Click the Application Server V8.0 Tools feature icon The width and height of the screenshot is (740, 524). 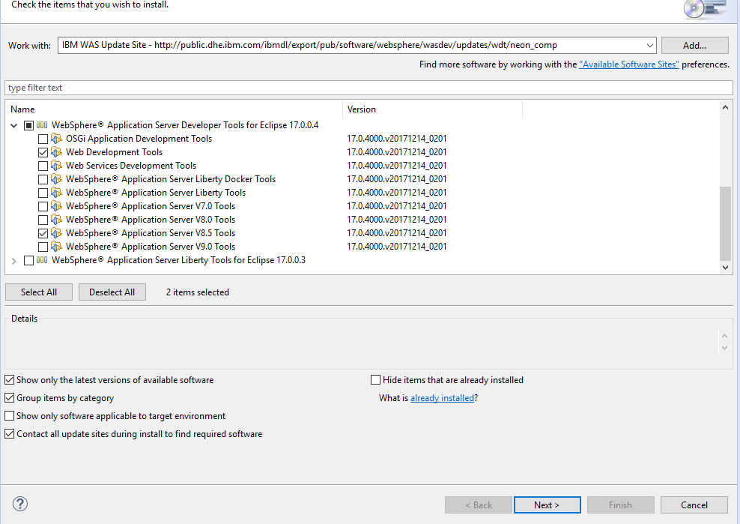click(x=57, y=219)
